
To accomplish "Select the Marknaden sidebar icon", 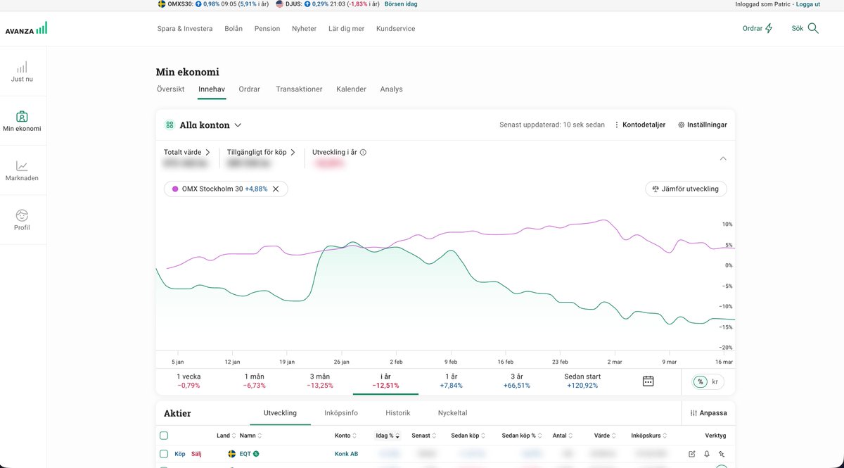I will coord(23,170).
